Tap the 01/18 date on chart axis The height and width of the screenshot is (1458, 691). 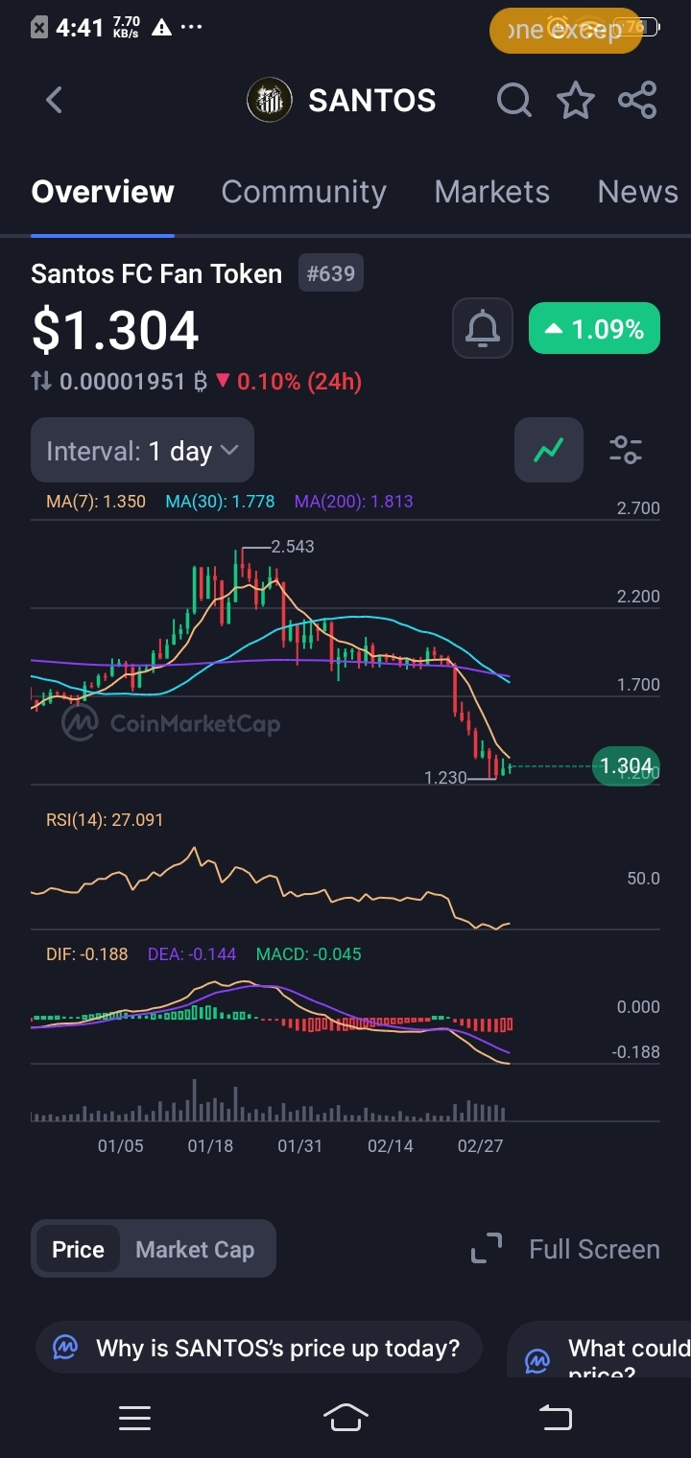pyautogui.click(x=210, y=1146)
